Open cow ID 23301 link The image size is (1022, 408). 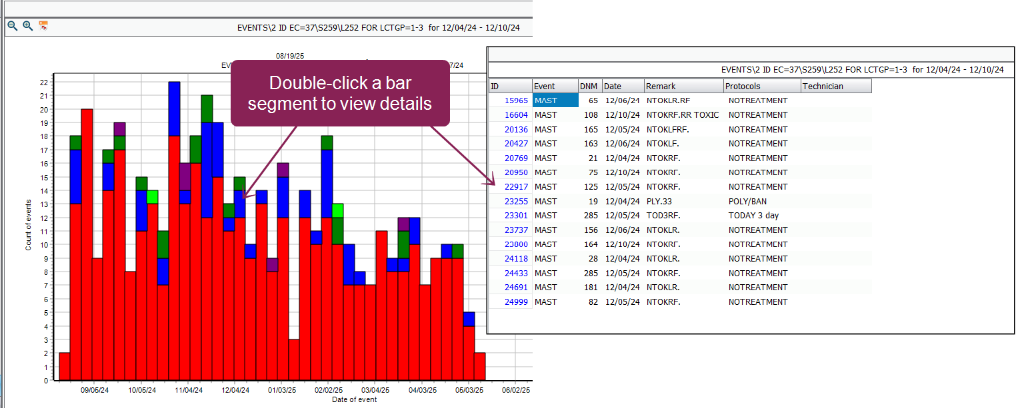coord(516,216)
